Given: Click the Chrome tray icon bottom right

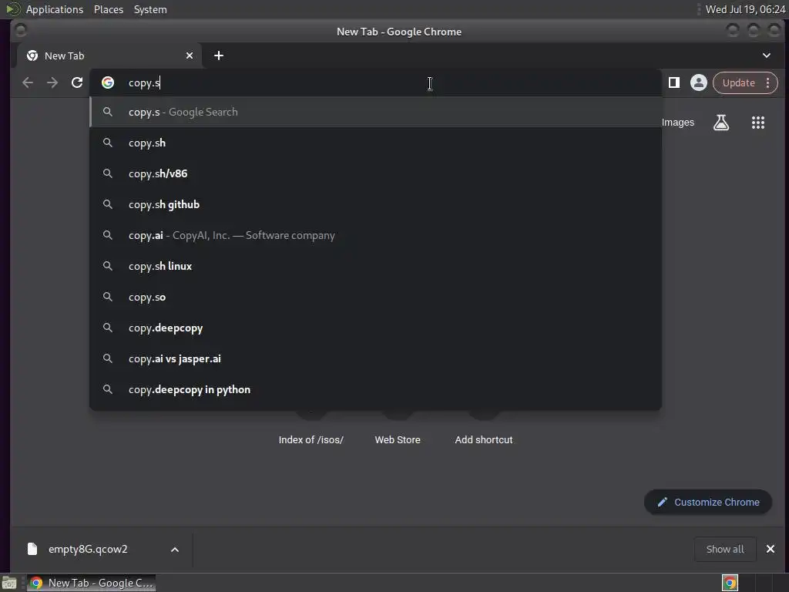Looking at the screenshot, I should click(730, 583).
